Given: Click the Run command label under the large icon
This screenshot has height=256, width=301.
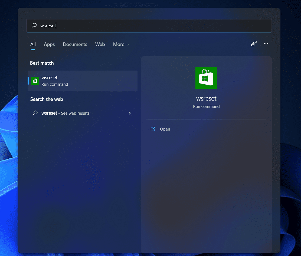Looking at the screenshot, I should pyautogui.click(x=206, y=107).
